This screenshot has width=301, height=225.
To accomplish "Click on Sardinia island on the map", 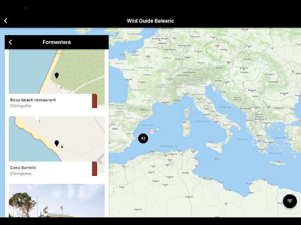I will (186, 128).
